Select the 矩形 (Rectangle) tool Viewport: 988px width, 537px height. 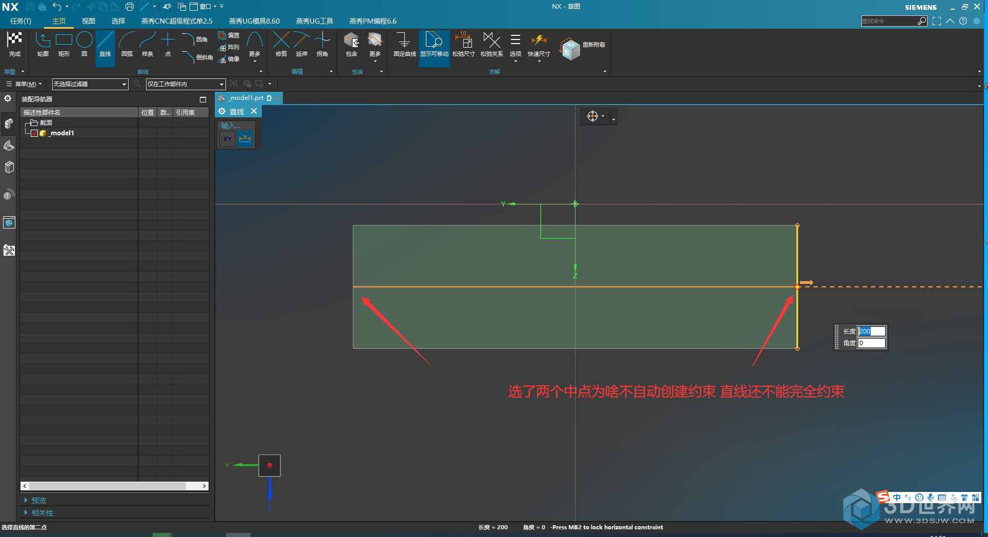coord(64,44)
